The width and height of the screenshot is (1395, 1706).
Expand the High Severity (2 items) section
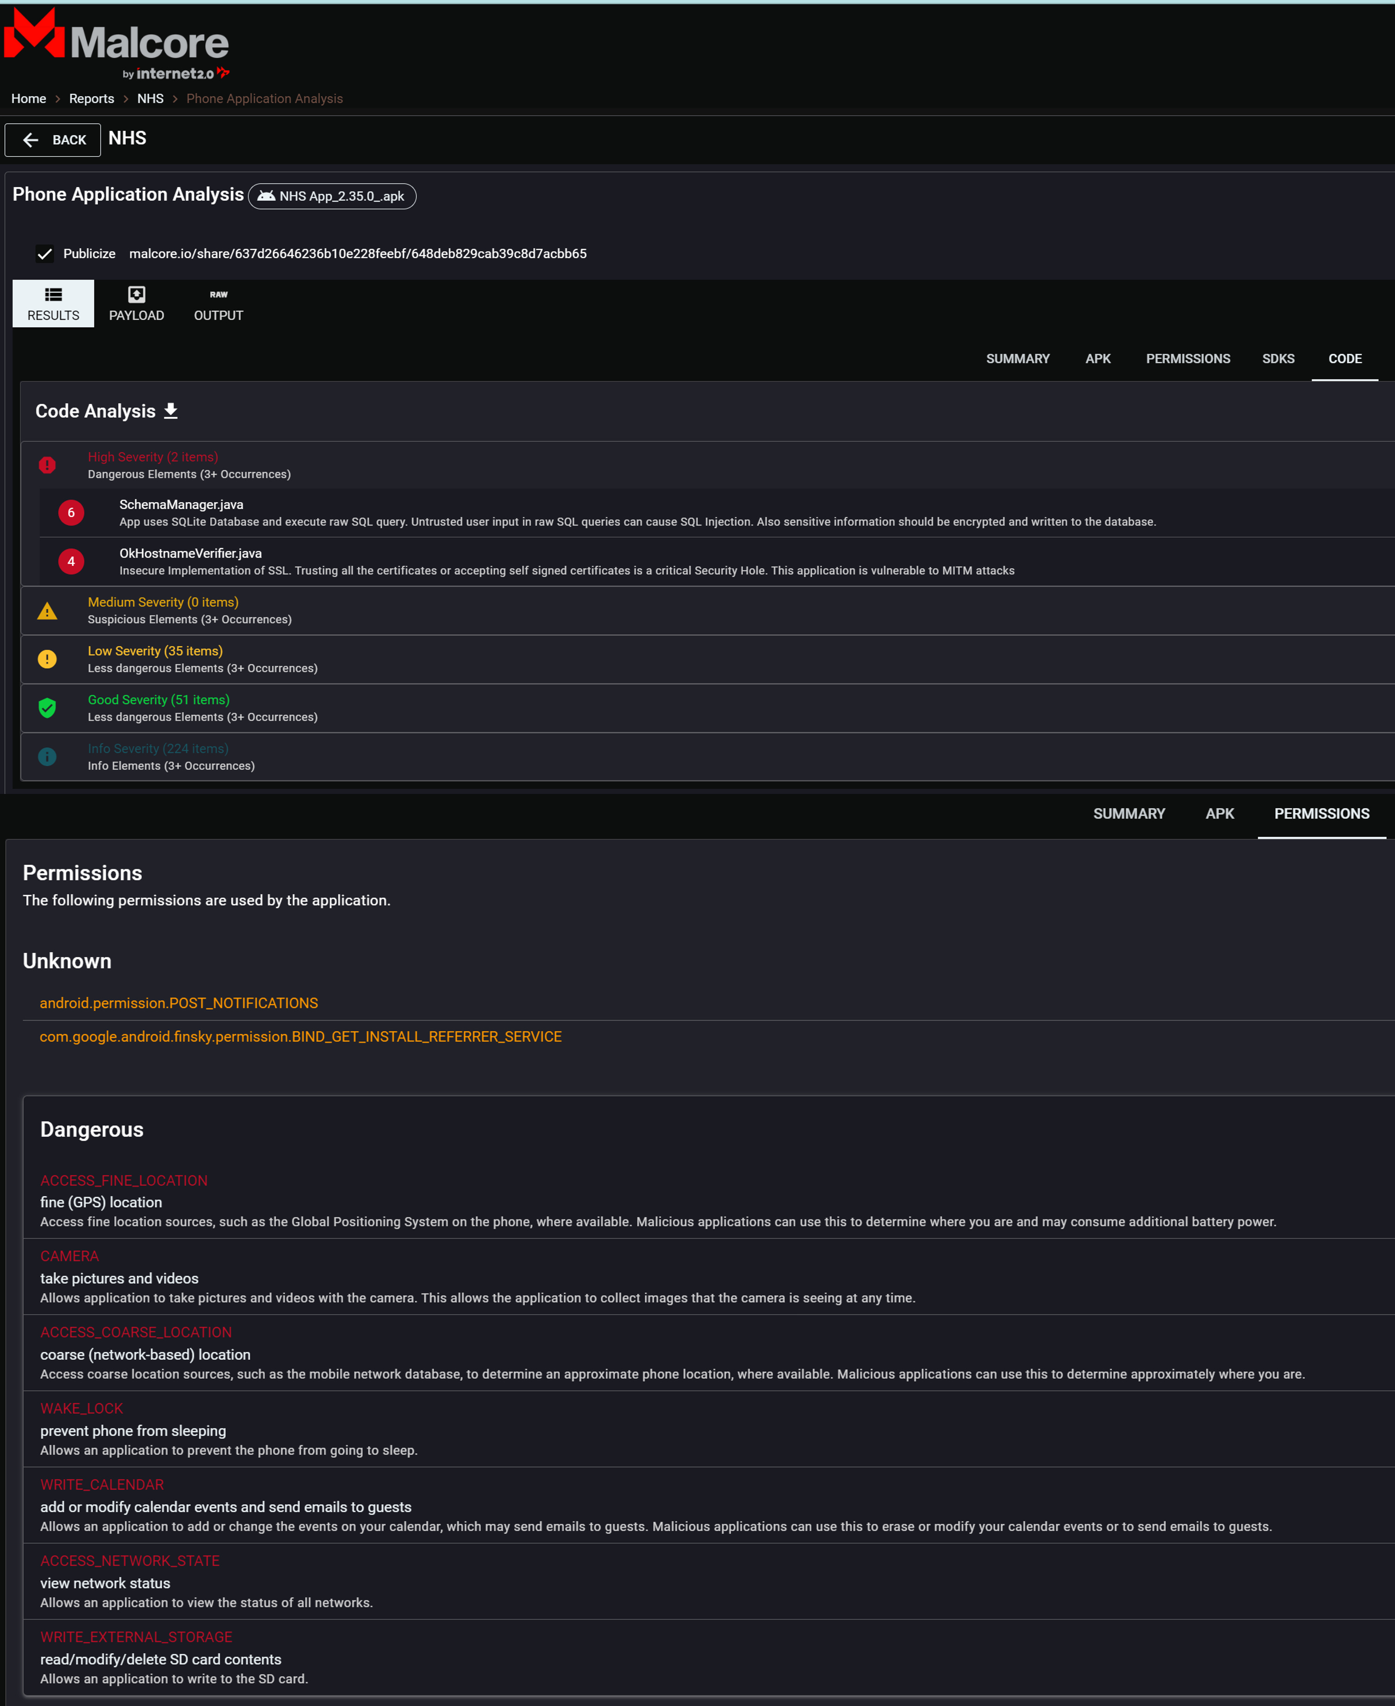click(x=708, y=465)
